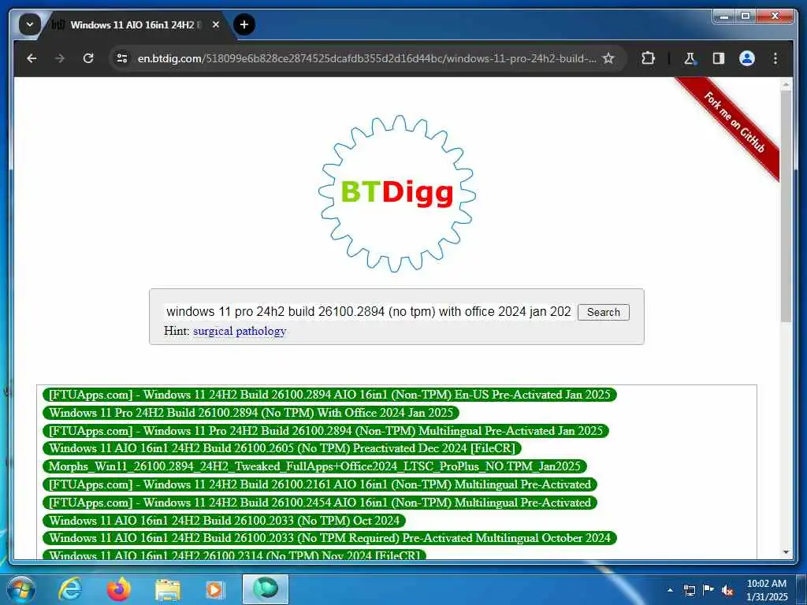Follow the Fork me on GitHub ribbon
807x605 pixels.
pyautogui.click(x=734, y=122)
